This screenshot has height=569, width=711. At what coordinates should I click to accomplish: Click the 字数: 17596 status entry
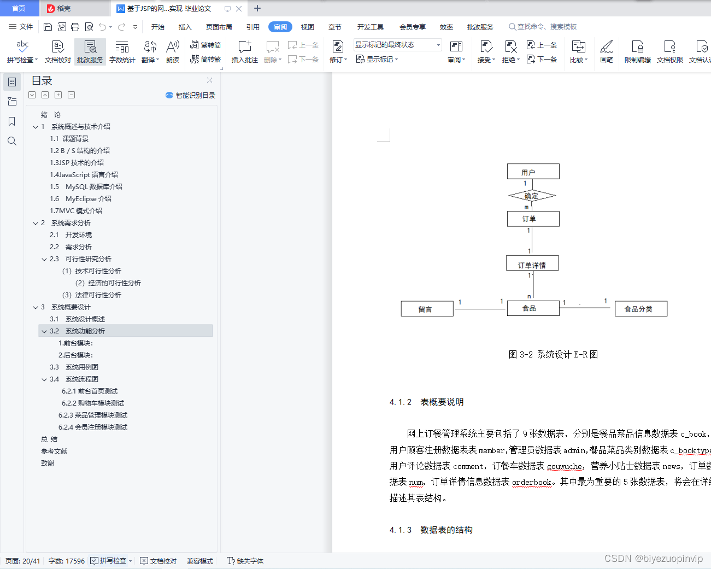click(67, 561)
